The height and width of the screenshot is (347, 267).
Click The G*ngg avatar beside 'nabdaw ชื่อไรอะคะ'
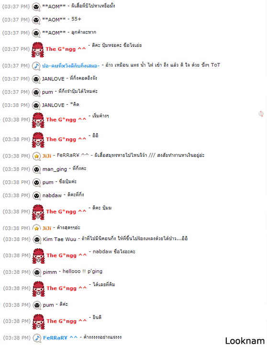(x=39, y=256)
